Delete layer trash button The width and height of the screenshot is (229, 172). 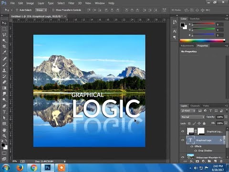(221, 161)
